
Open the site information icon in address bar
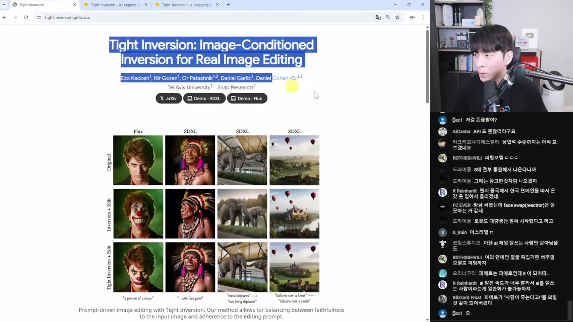[x=39, y=17]
